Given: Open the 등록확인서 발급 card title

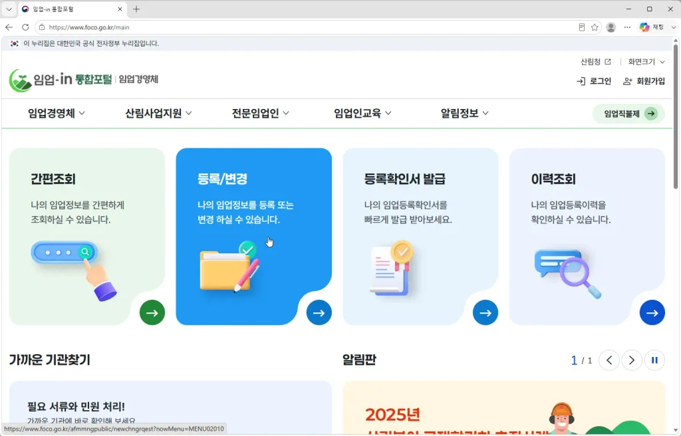Looking at the screenshot, I should coord(405,179).
